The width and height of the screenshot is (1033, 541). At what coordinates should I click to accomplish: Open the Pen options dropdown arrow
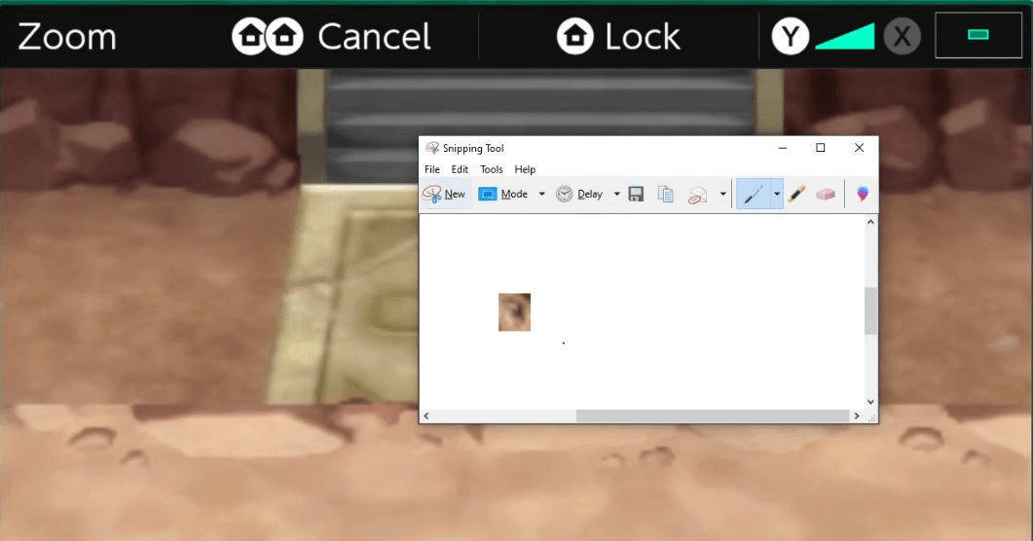pyautogui.click(x=776, y=195)
